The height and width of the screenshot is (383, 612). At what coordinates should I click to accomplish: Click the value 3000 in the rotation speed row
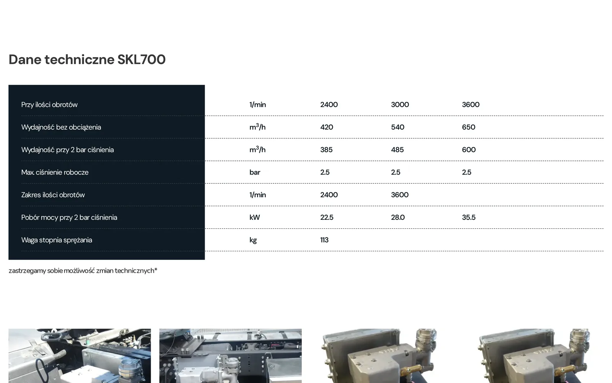[x=400, y=105]
